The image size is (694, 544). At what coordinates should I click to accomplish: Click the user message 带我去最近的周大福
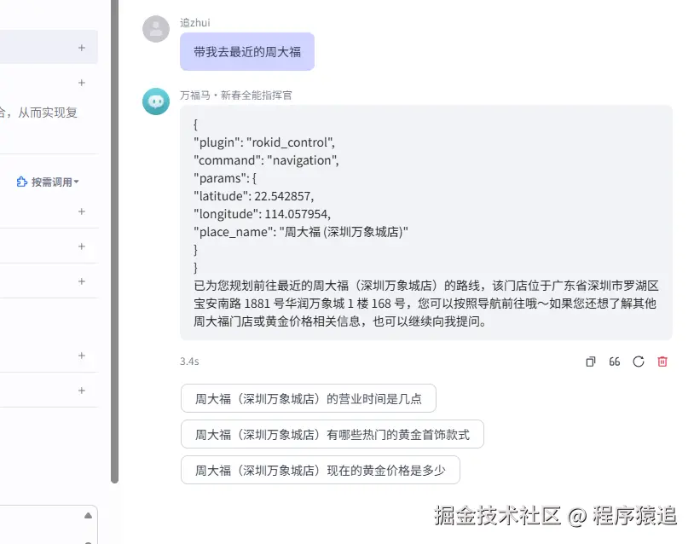[x=247, y=52]
